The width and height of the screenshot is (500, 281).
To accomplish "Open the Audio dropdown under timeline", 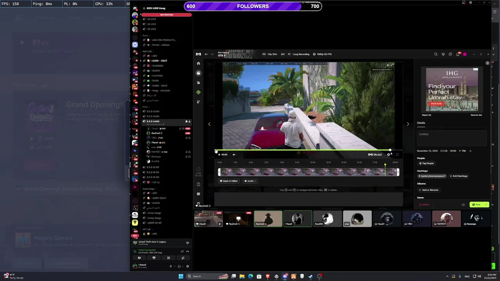I will coord(250,181).
